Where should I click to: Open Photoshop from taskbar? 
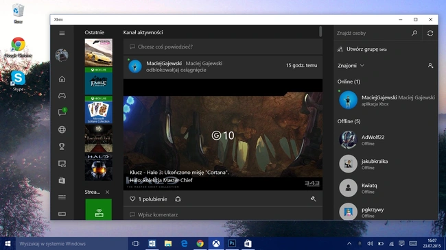[232, 243]
